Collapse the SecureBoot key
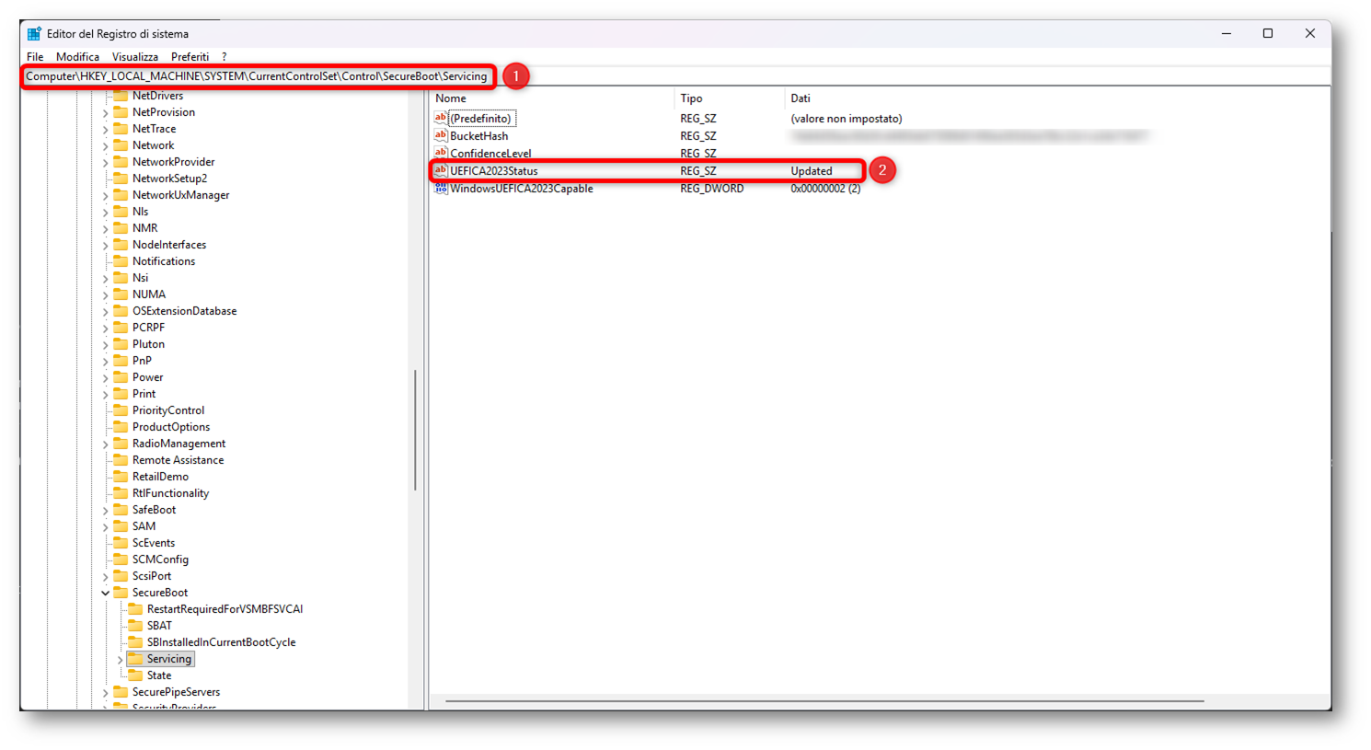 [x=106, y=594]
